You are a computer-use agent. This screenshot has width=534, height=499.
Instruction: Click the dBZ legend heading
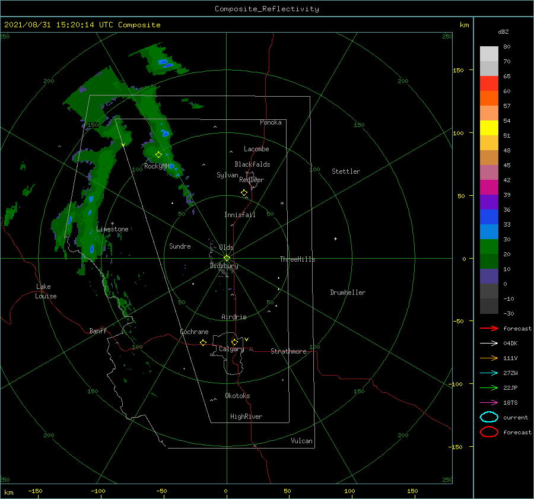click(503, 31)
